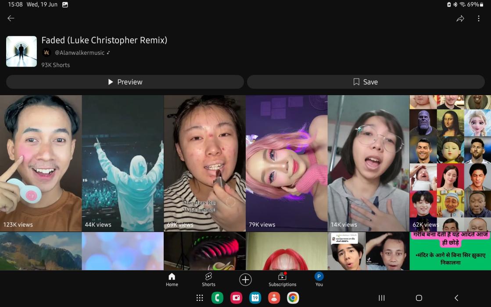Image resolution: width=491 pixels, height=307 pixels.
Task: Open the @Alanwalkermusic channel link
Action: point(79,53)
